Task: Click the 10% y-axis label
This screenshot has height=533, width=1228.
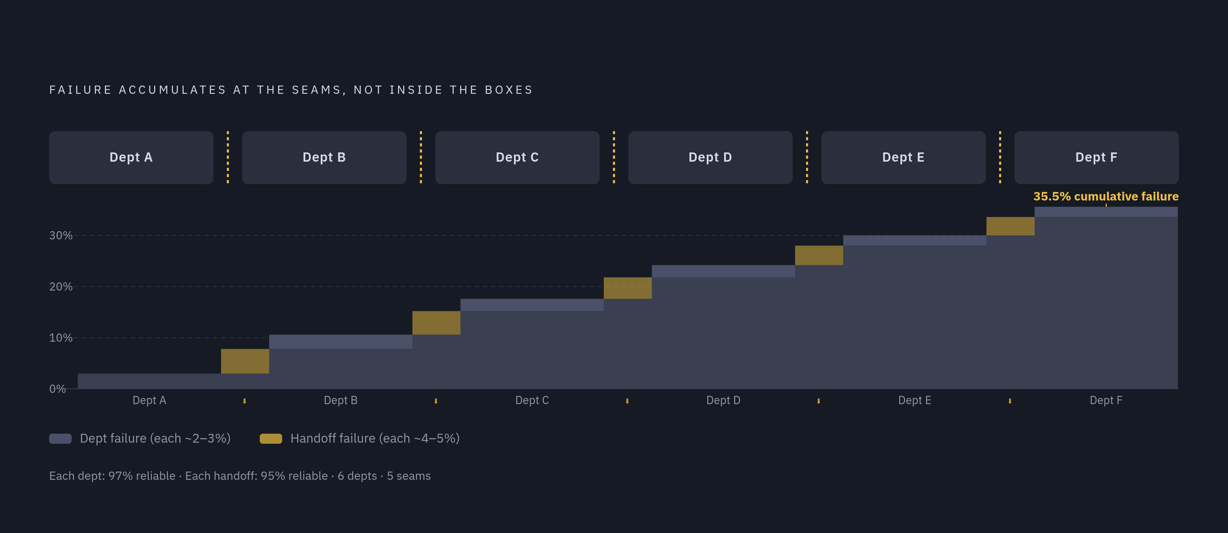Action: [61, 338]
